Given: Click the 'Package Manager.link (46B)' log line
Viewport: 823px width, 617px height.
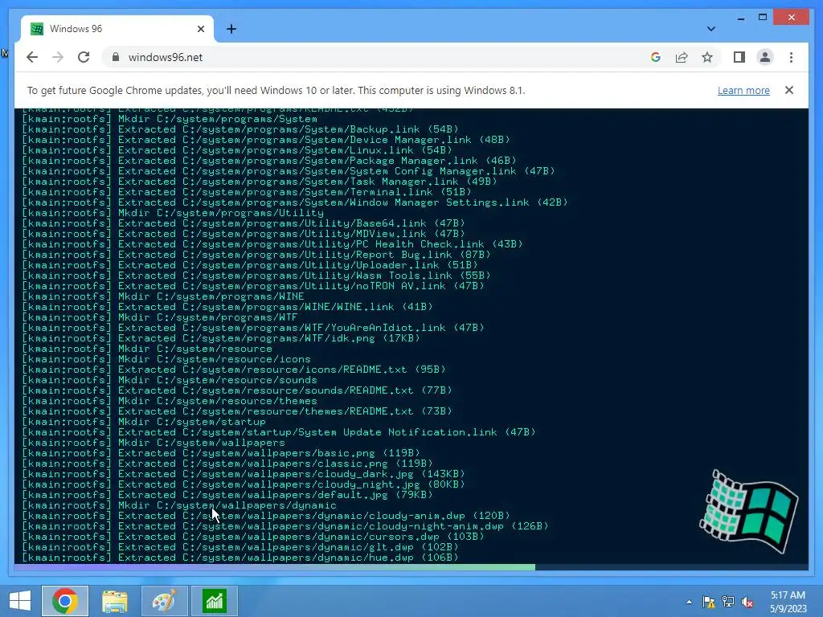Looking at the screenshot, I should pyautogui.click(x=269, y=161).
